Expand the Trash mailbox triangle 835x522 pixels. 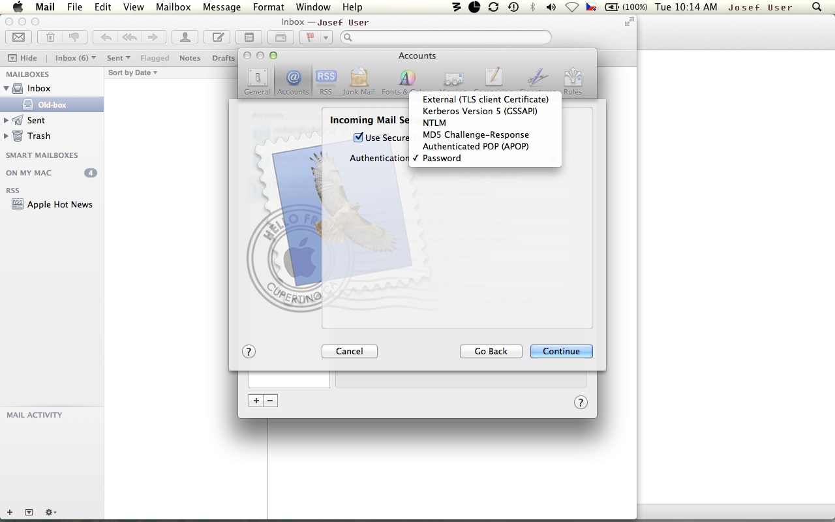click(7, 136)
